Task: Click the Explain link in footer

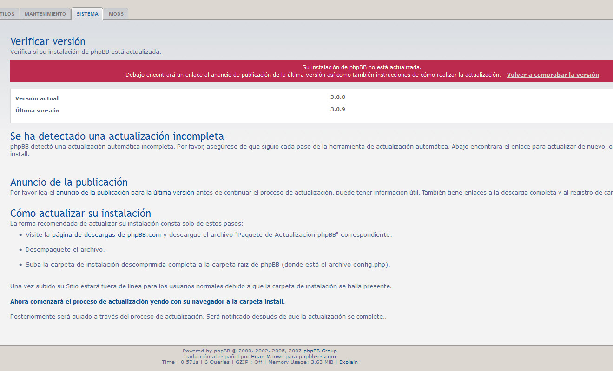Action: click(348, 362)
